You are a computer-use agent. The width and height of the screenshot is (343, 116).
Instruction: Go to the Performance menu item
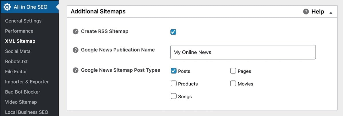click(19, 31)
